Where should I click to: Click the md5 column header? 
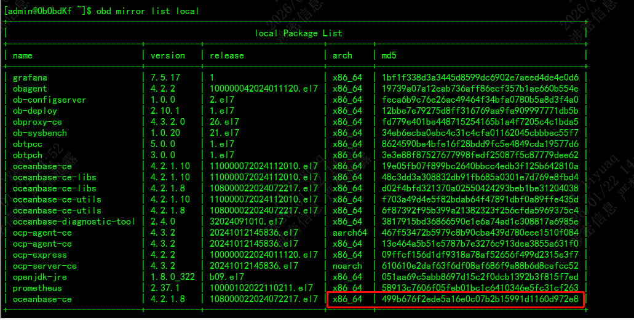(389, 55)
